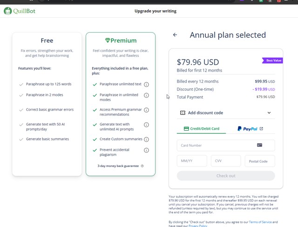The height and width of the screenshot is (227, 298).
Task: Click info icon next to Paraphrase unlimited text
Action: pos(146,84)
